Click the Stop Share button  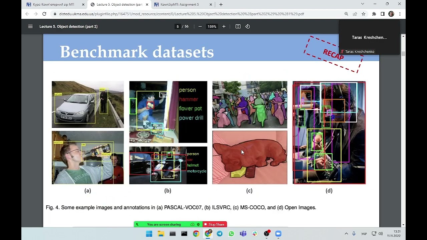point(215,224)
